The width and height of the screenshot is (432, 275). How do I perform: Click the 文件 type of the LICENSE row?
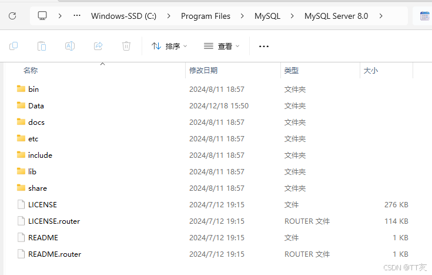tap(291, 204)
